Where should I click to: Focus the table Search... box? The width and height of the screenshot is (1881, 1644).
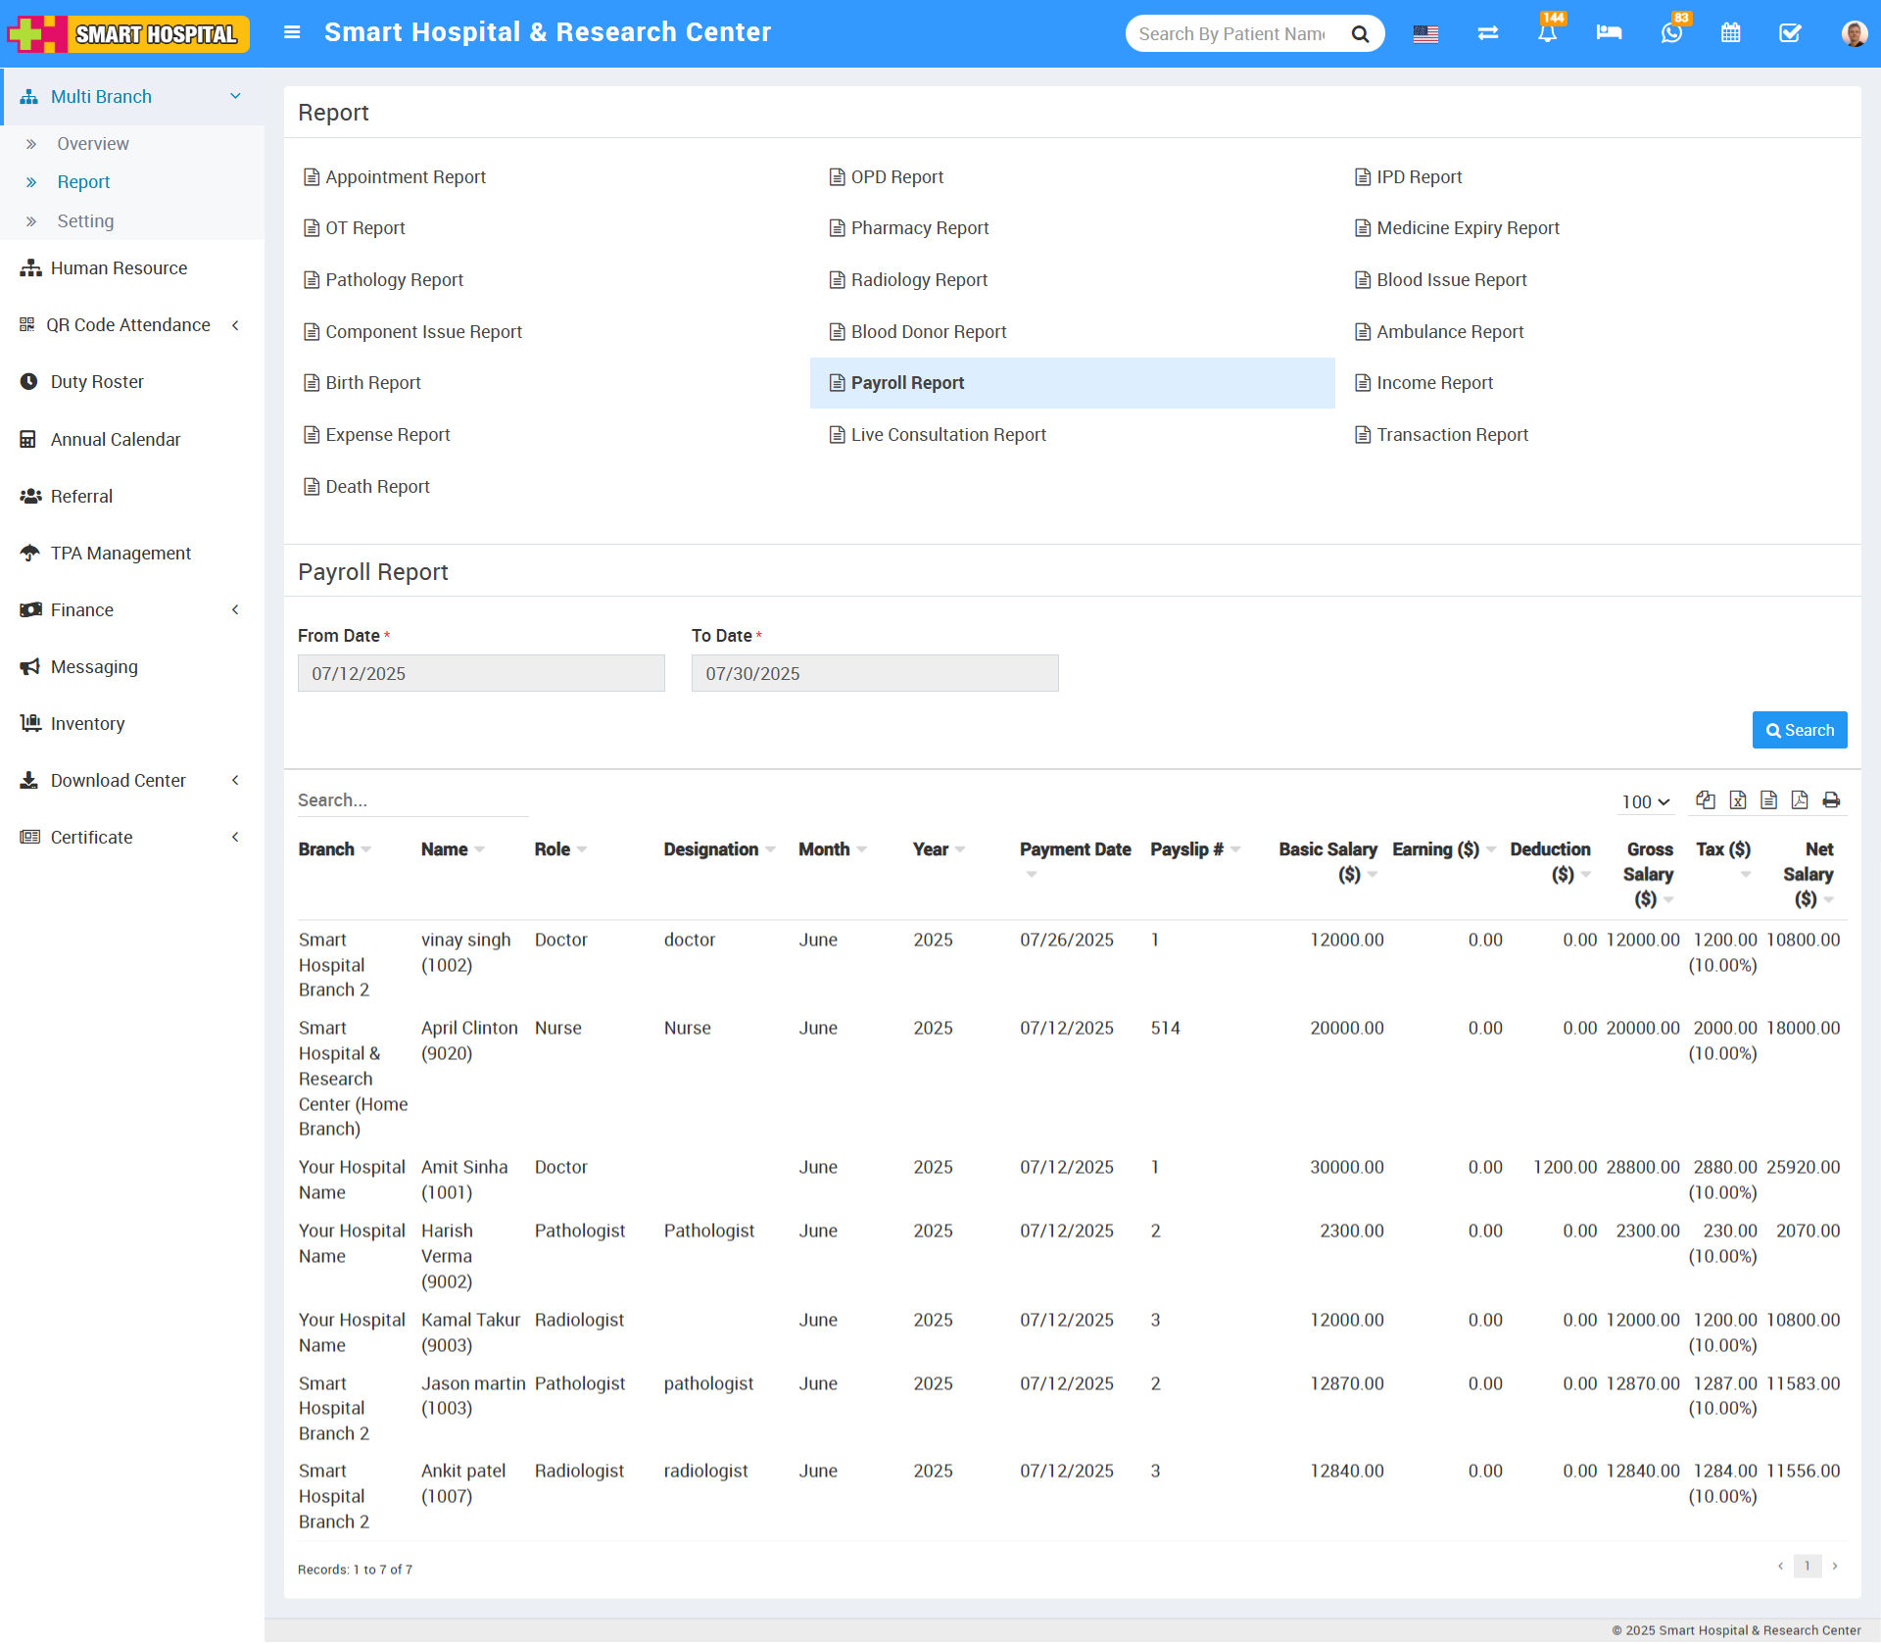[x=412, y=800]
